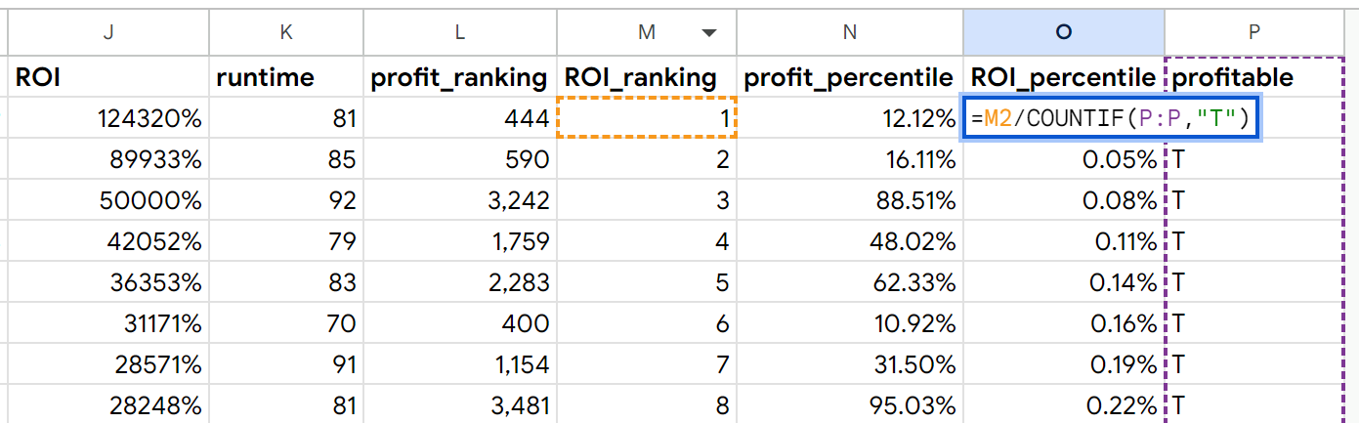
Task: Select ROI_percentile cell 0.14%
Action: 1064,282
